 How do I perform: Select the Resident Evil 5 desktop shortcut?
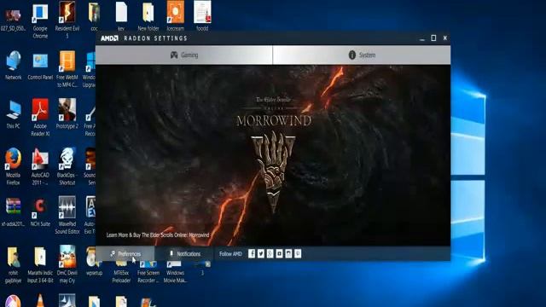coord(67,20)
